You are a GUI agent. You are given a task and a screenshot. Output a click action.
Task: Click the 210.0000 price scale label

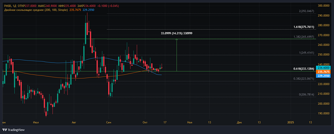(323, 94)
